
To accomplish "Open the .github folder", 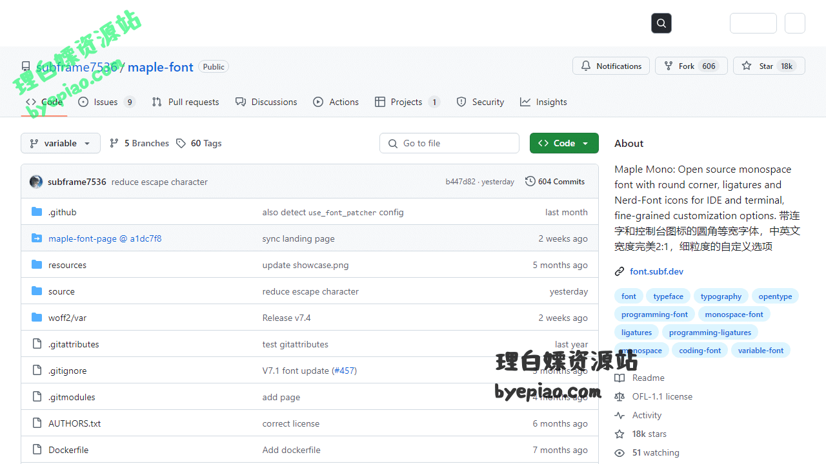I will click(x=63, y=212).
